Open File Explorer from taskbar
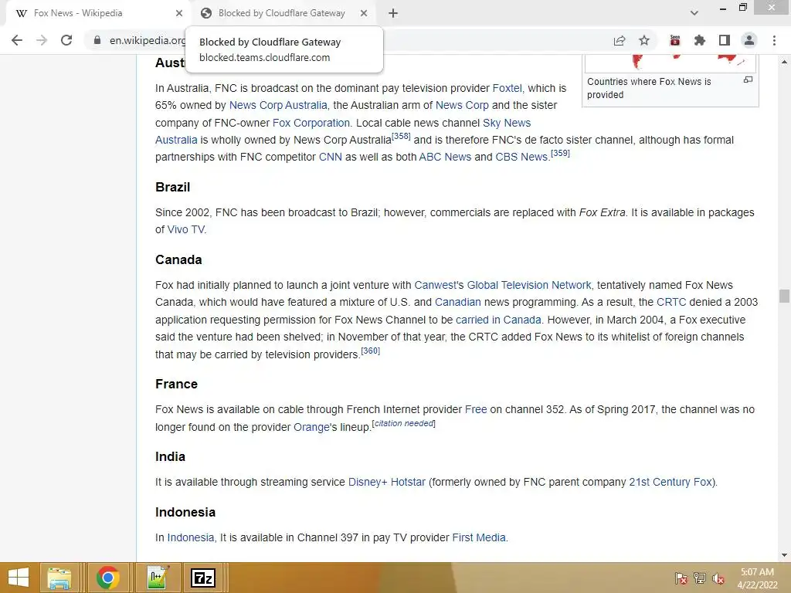791x593 pixels. [x=59, y=578]
